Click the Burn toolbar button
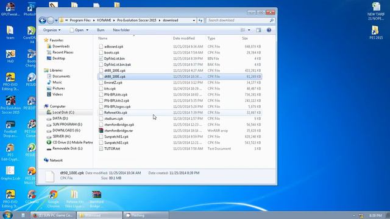The width and height of the screenshot is (390, 219). pos(101,30)
